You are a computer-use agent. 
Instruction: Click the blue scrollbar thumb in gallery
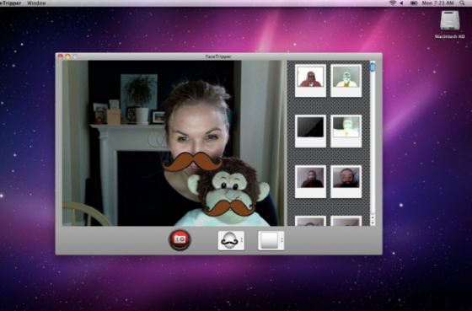[373, 67]
